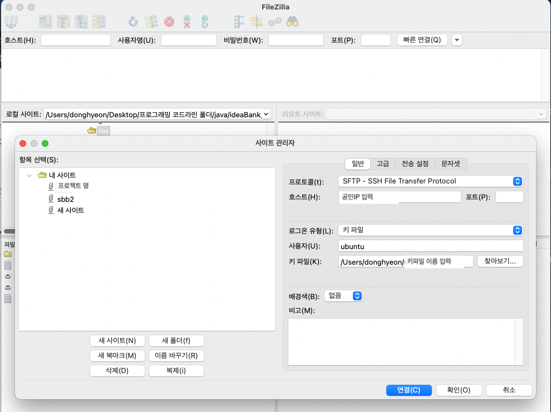This screenshot has height=412, width=551.
Task: Click the 삭제(D) button
Action: pos(117,371)
